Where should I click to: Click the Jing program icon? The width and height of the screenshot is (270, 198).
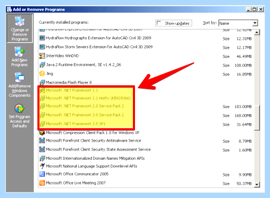[42, 73]
